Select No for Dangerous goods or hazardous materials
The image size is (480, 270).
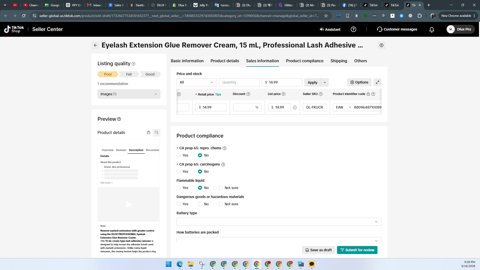point(200,204)
